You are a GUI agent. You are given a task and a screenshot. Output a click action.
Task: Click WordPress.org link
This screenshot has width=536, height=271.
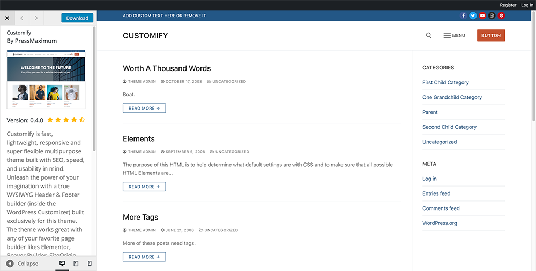pyautogui.click(x=440, y=223)
